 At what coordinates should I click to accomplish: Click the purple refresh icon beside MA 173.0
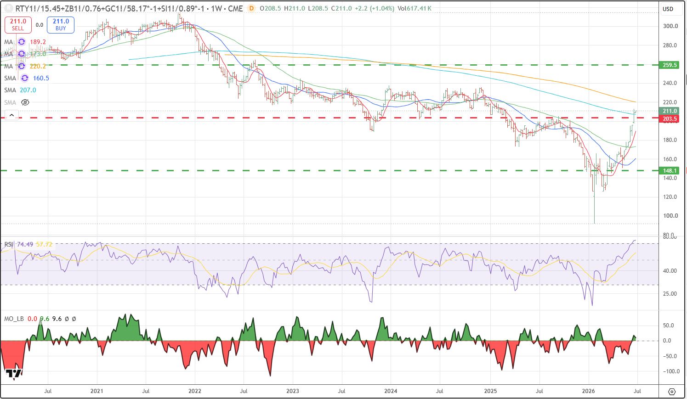tap(22, 54)
